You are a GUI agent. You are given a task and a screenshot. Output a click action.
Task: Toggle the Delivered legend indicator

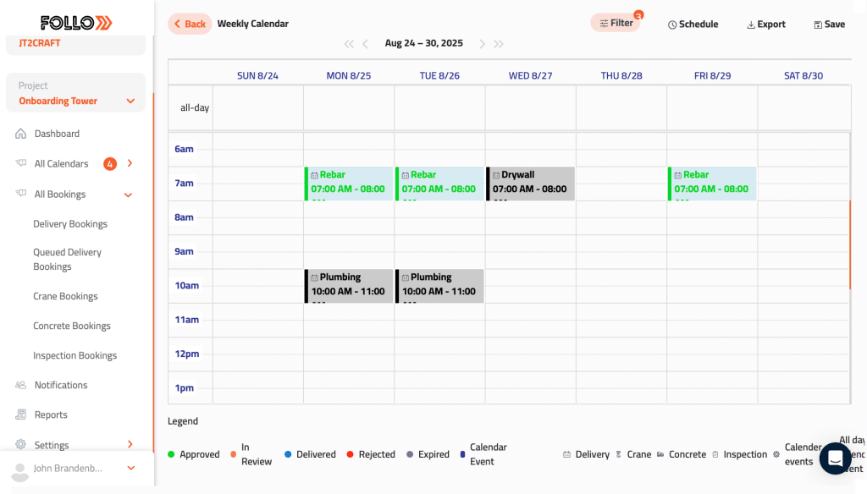288,454
